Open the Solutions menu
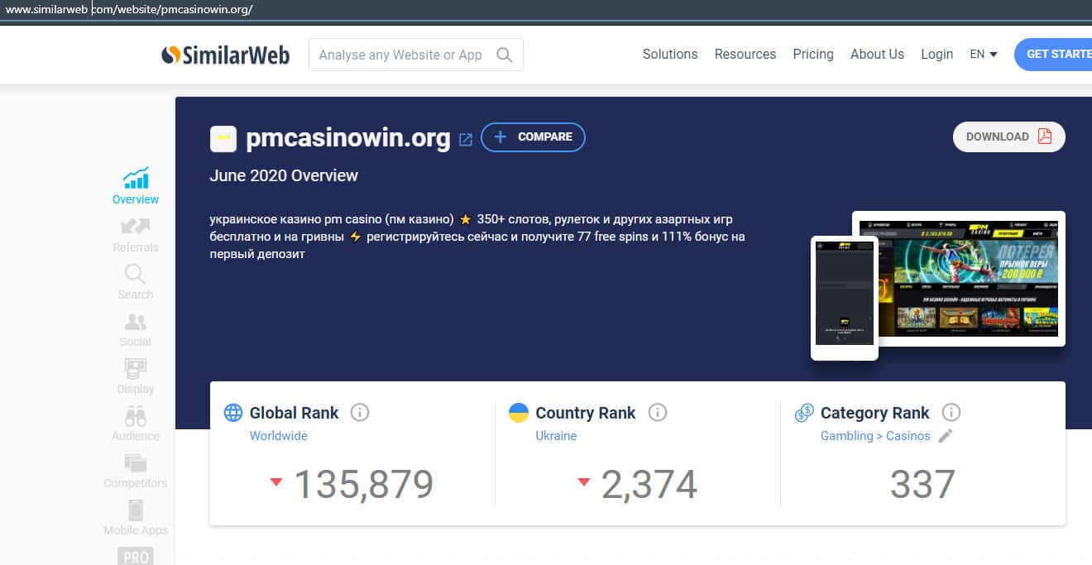 pyautogui.click(x=670, y=54)
